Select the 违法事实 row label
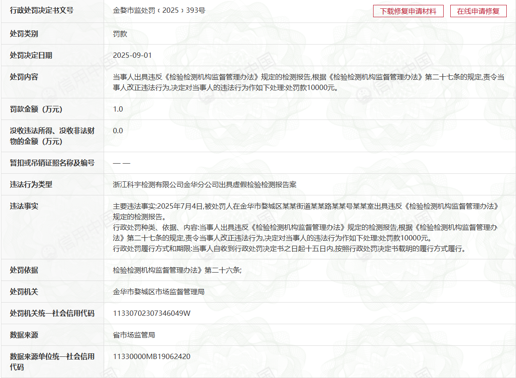The width and height of the screenshot is (516, 378). click(x=24, y=206)
